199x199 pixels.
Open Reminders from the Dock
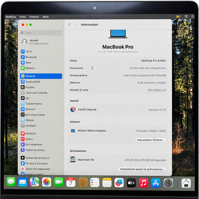pos(95,182)
